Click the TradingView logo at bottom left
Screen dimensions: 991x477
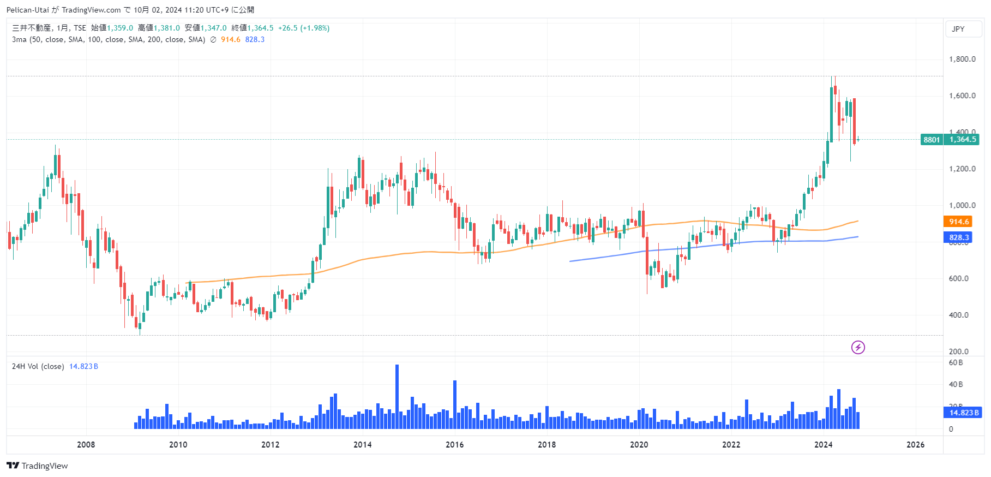[x=37, y=466]
